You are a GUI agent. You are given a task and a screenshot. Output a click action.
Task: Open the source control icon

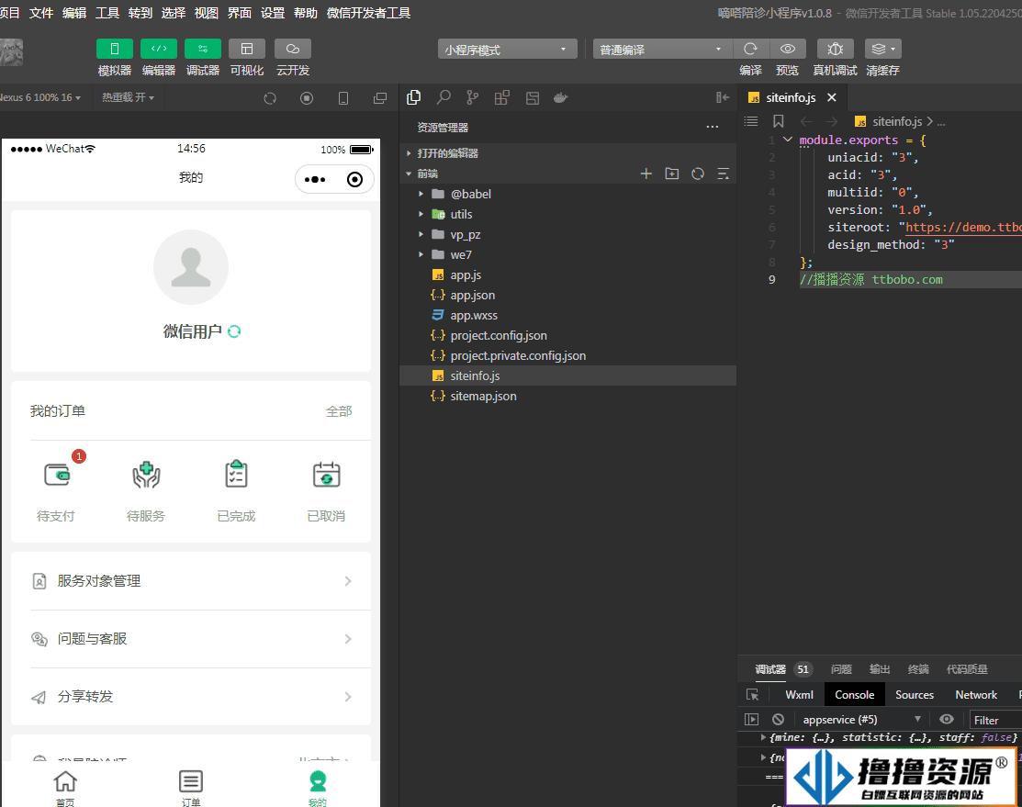pos(473,98)
